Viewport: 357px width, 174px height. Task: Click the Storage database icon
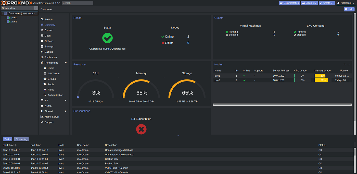(x=42, y=47)
